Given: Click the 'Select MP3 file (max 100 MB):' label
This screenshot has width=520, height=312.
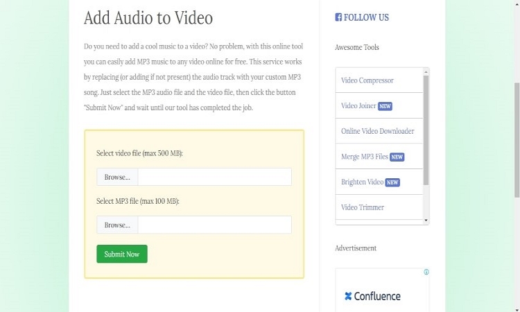Looking at the screenshot, I should tap(138, 201).
